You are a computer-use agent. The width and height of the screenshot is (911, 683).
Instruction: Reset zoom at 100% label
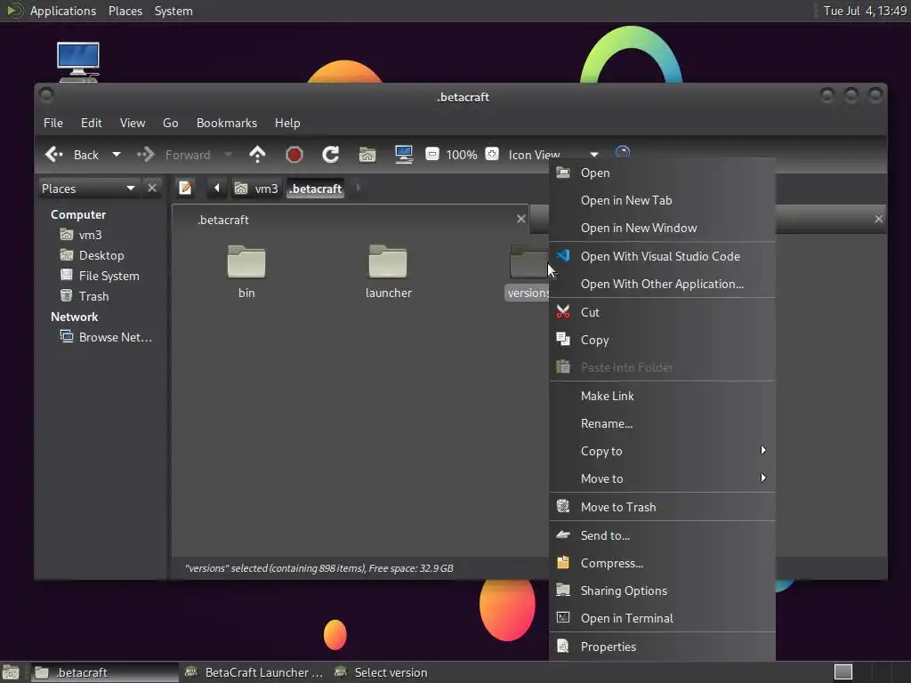pos(462,155)
